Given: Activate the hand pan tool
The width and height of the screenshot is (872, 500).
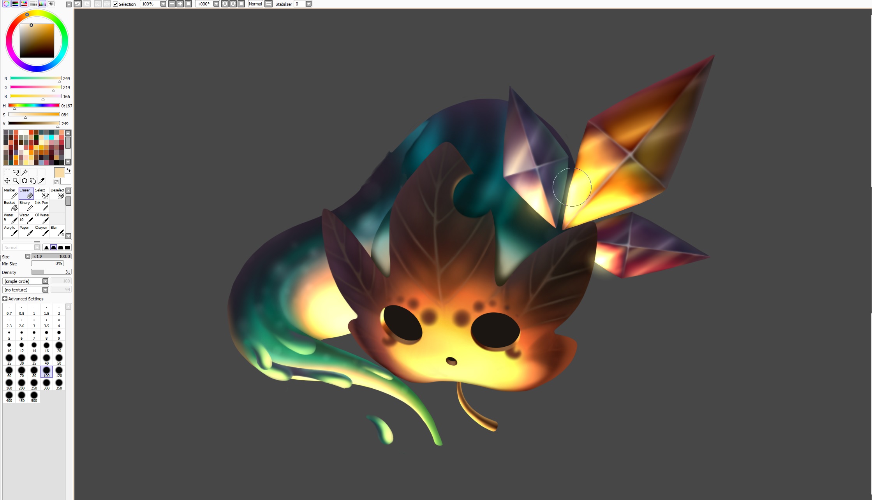Looking at the screenshot, I should [33, 181].
